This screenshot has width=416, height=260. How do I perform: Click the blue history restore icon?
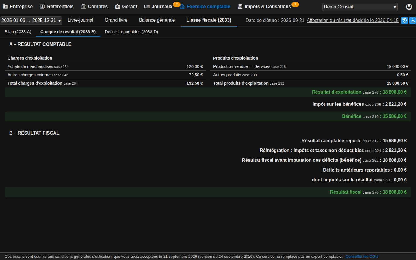(404, 21)
